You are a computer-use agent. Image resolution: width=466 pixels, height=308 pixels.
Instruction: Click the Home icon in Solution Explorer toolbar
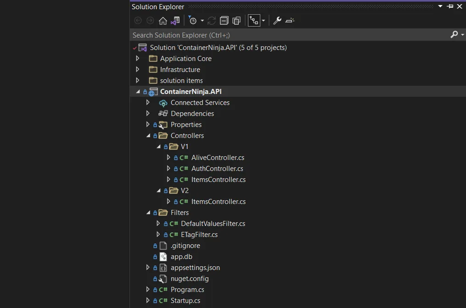click(x=163, y=21)
